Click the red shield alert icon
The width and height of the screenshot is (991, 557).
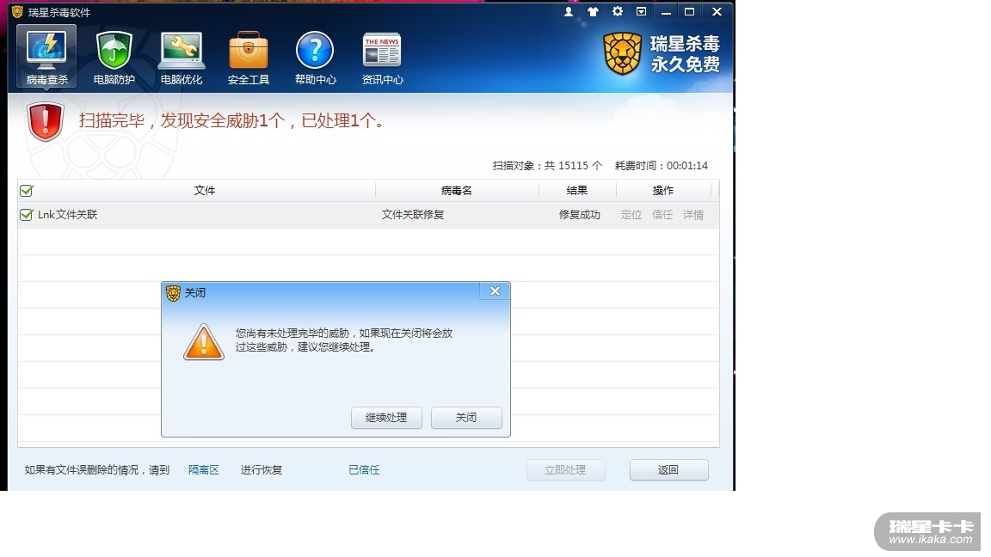click(x=46, y=121)
